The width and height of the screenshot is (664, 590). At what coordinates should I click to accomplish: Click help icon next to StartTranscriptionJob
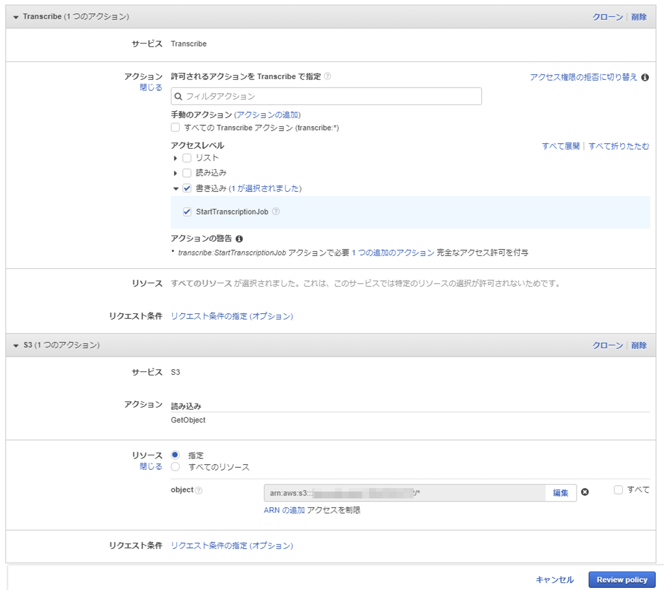(x=276, y=211)
